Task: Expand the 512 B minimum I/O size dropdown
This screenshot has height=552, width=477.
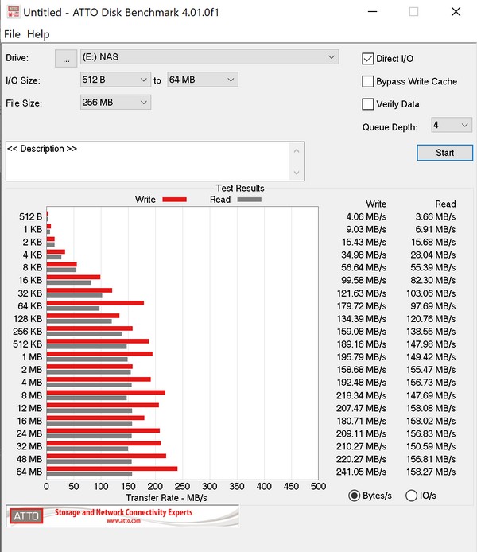Action: click(115, 80)
